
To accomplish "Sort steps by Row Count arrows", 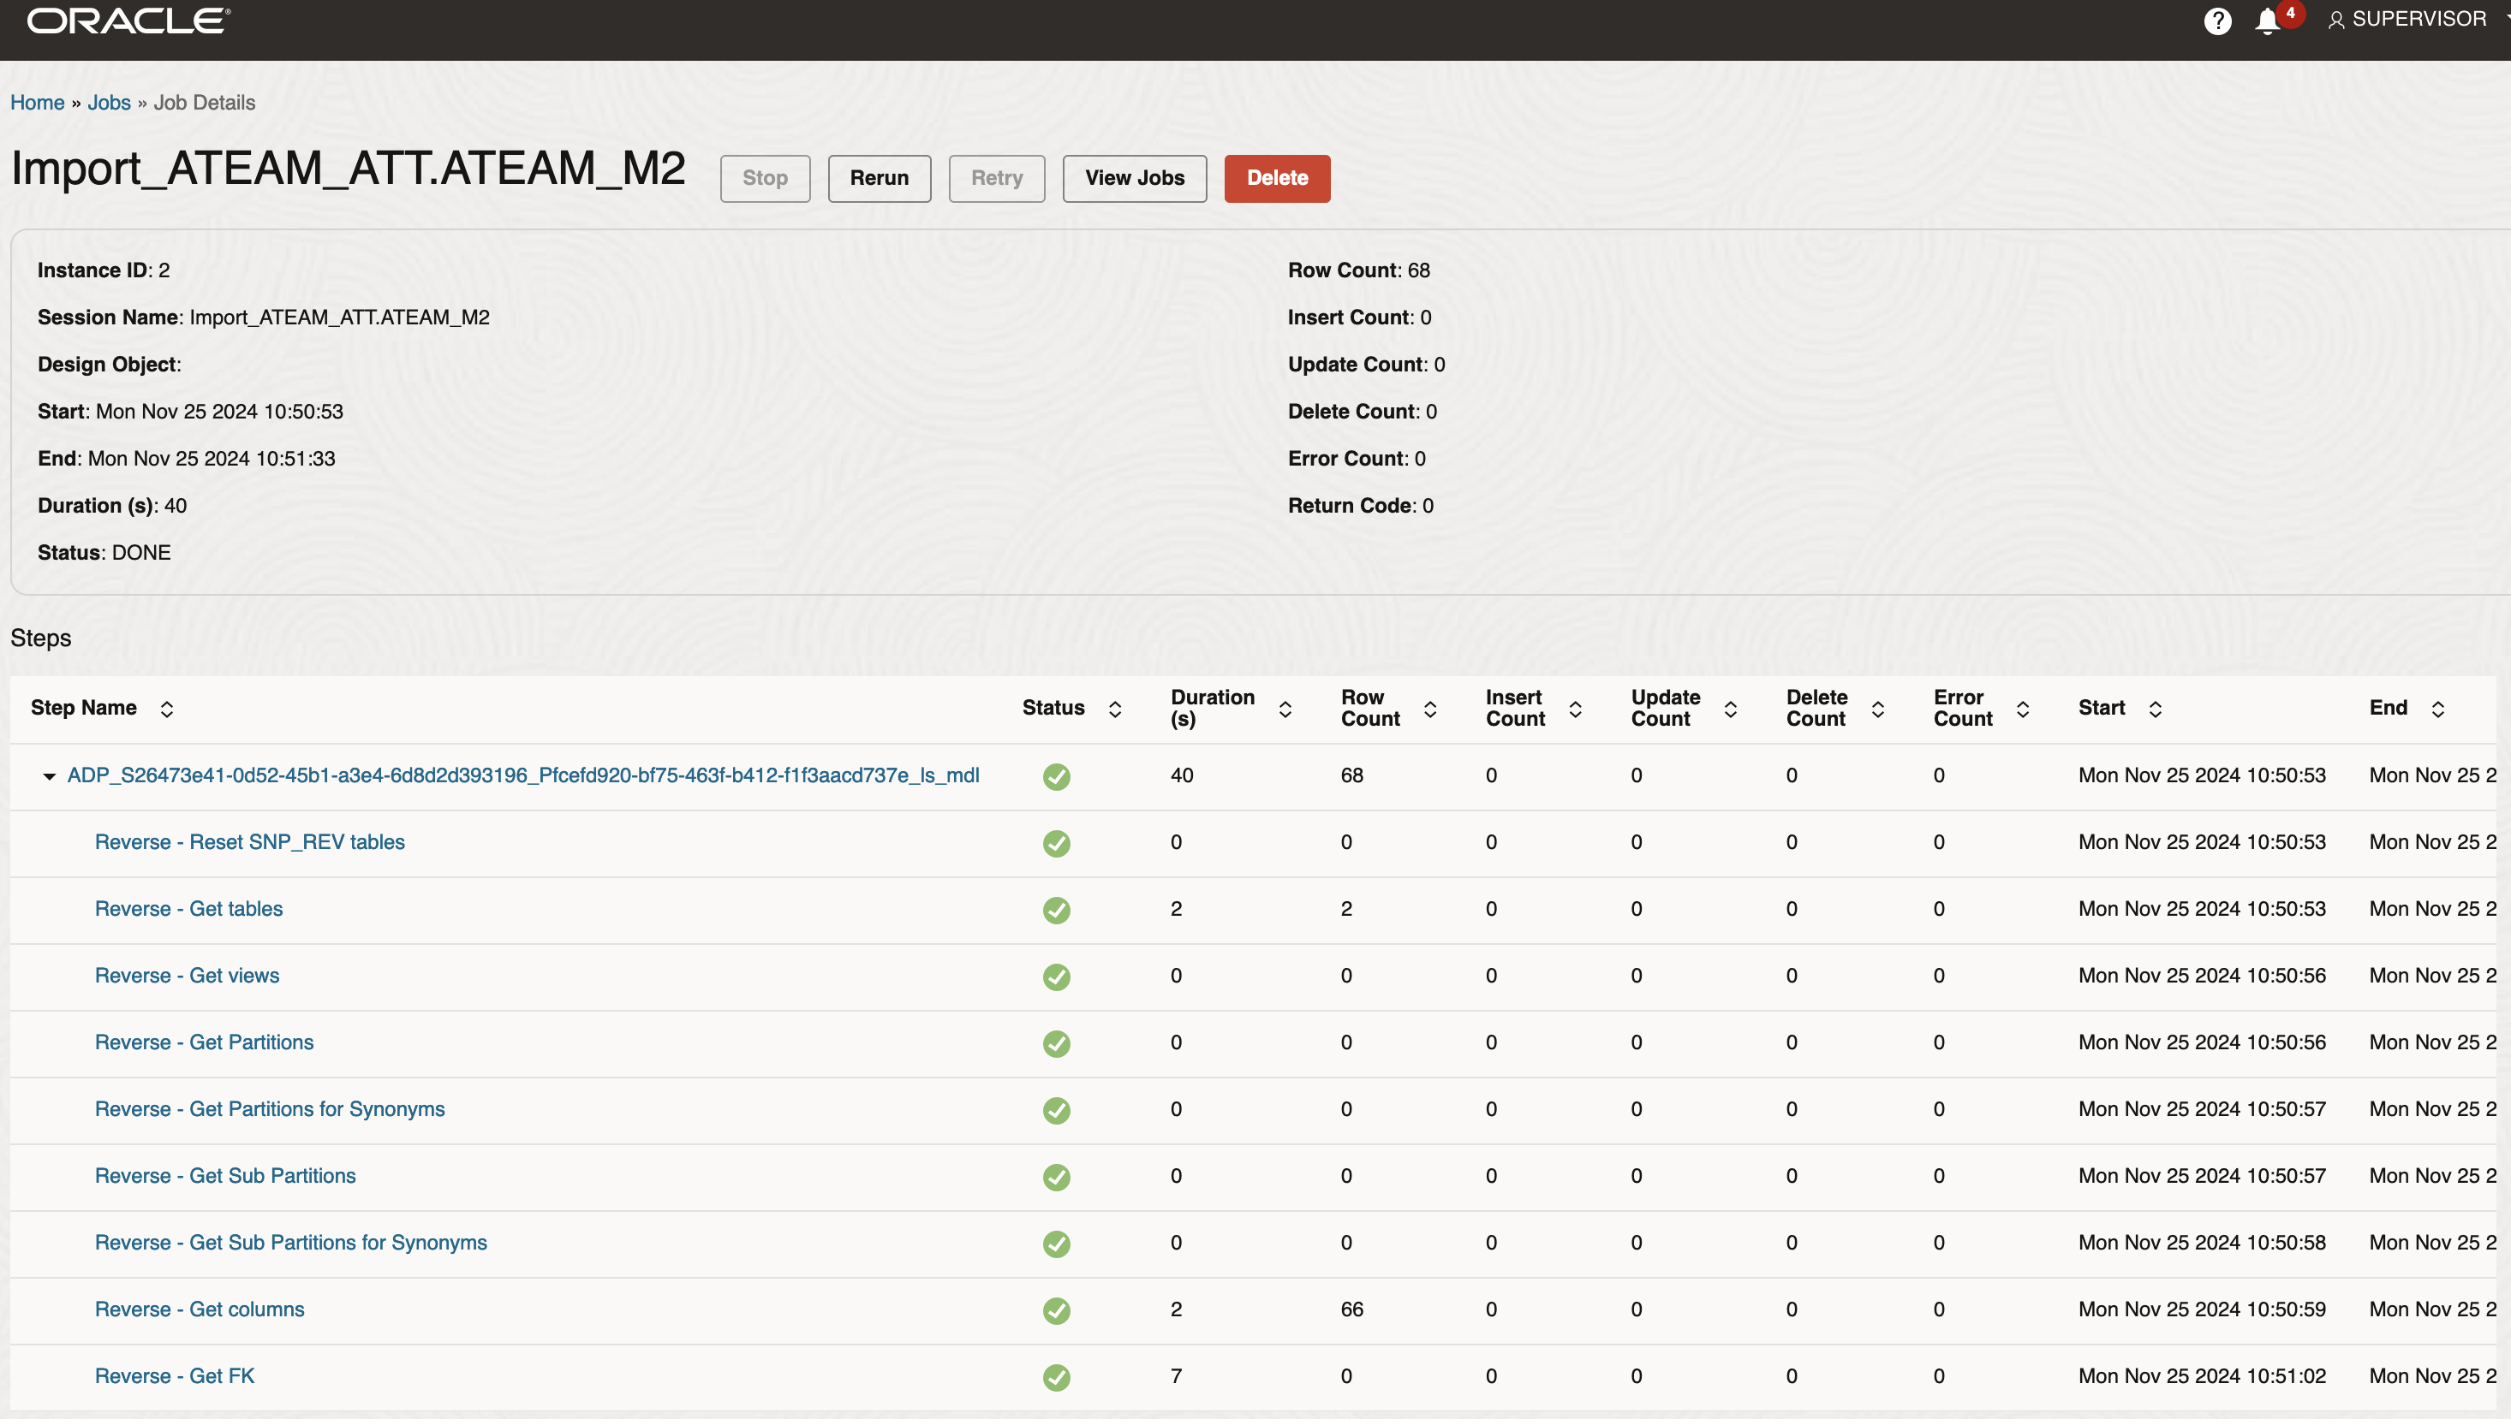I will [1429, 709].
